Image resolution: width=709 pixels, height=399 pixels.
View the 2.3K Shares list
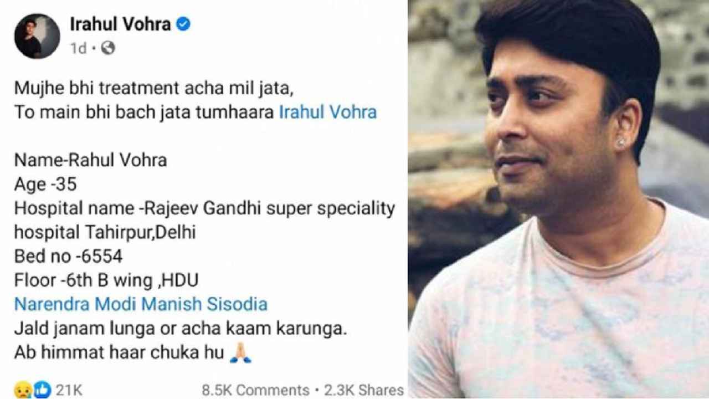[362, 390]
